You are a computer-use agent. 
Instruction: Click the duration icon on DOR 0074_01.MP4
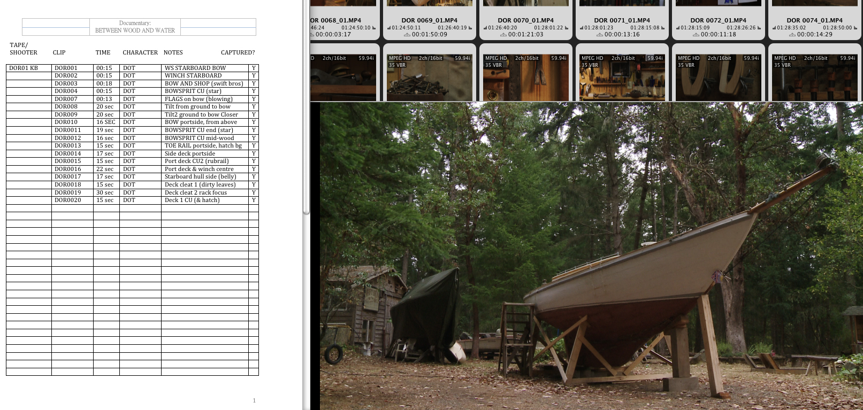click(792, 35)
